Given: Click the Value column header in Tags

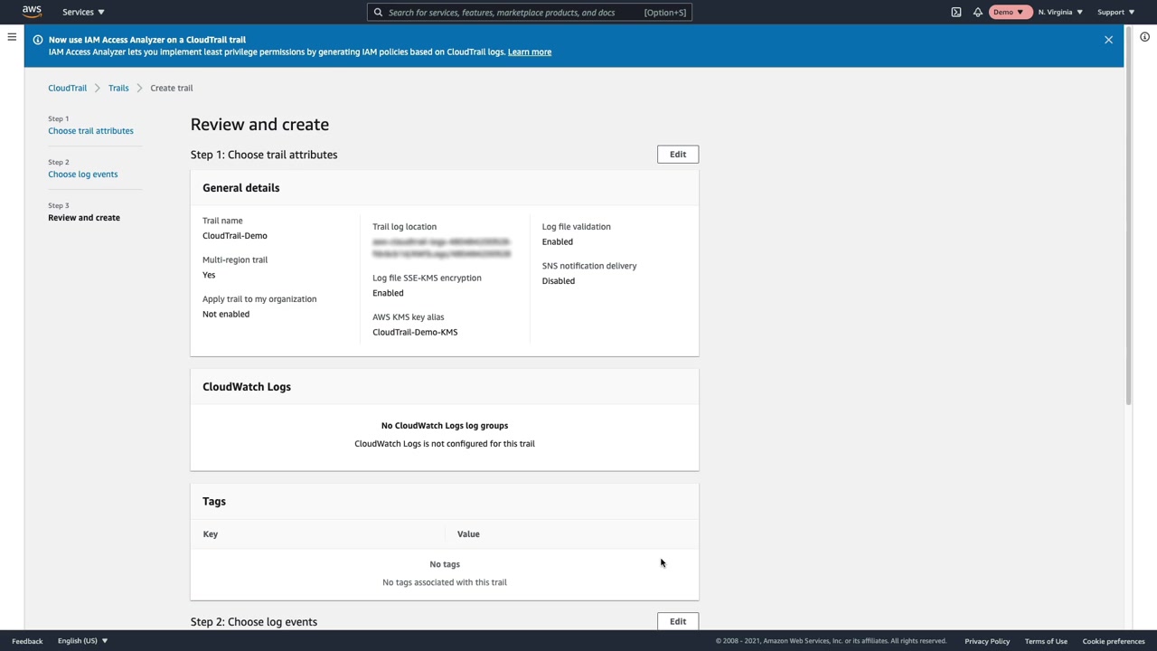Looking at the screenshot, I should click(x=468, y=534).
